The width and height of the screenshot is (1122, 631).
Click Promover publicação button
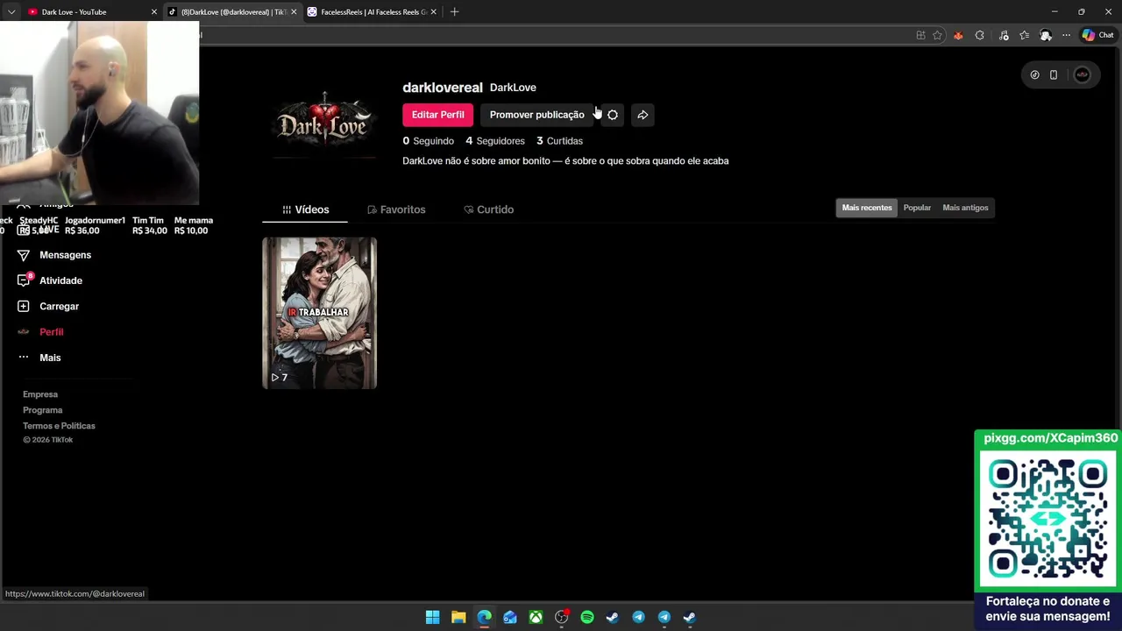pyautogui.click(x=536, y=115)
